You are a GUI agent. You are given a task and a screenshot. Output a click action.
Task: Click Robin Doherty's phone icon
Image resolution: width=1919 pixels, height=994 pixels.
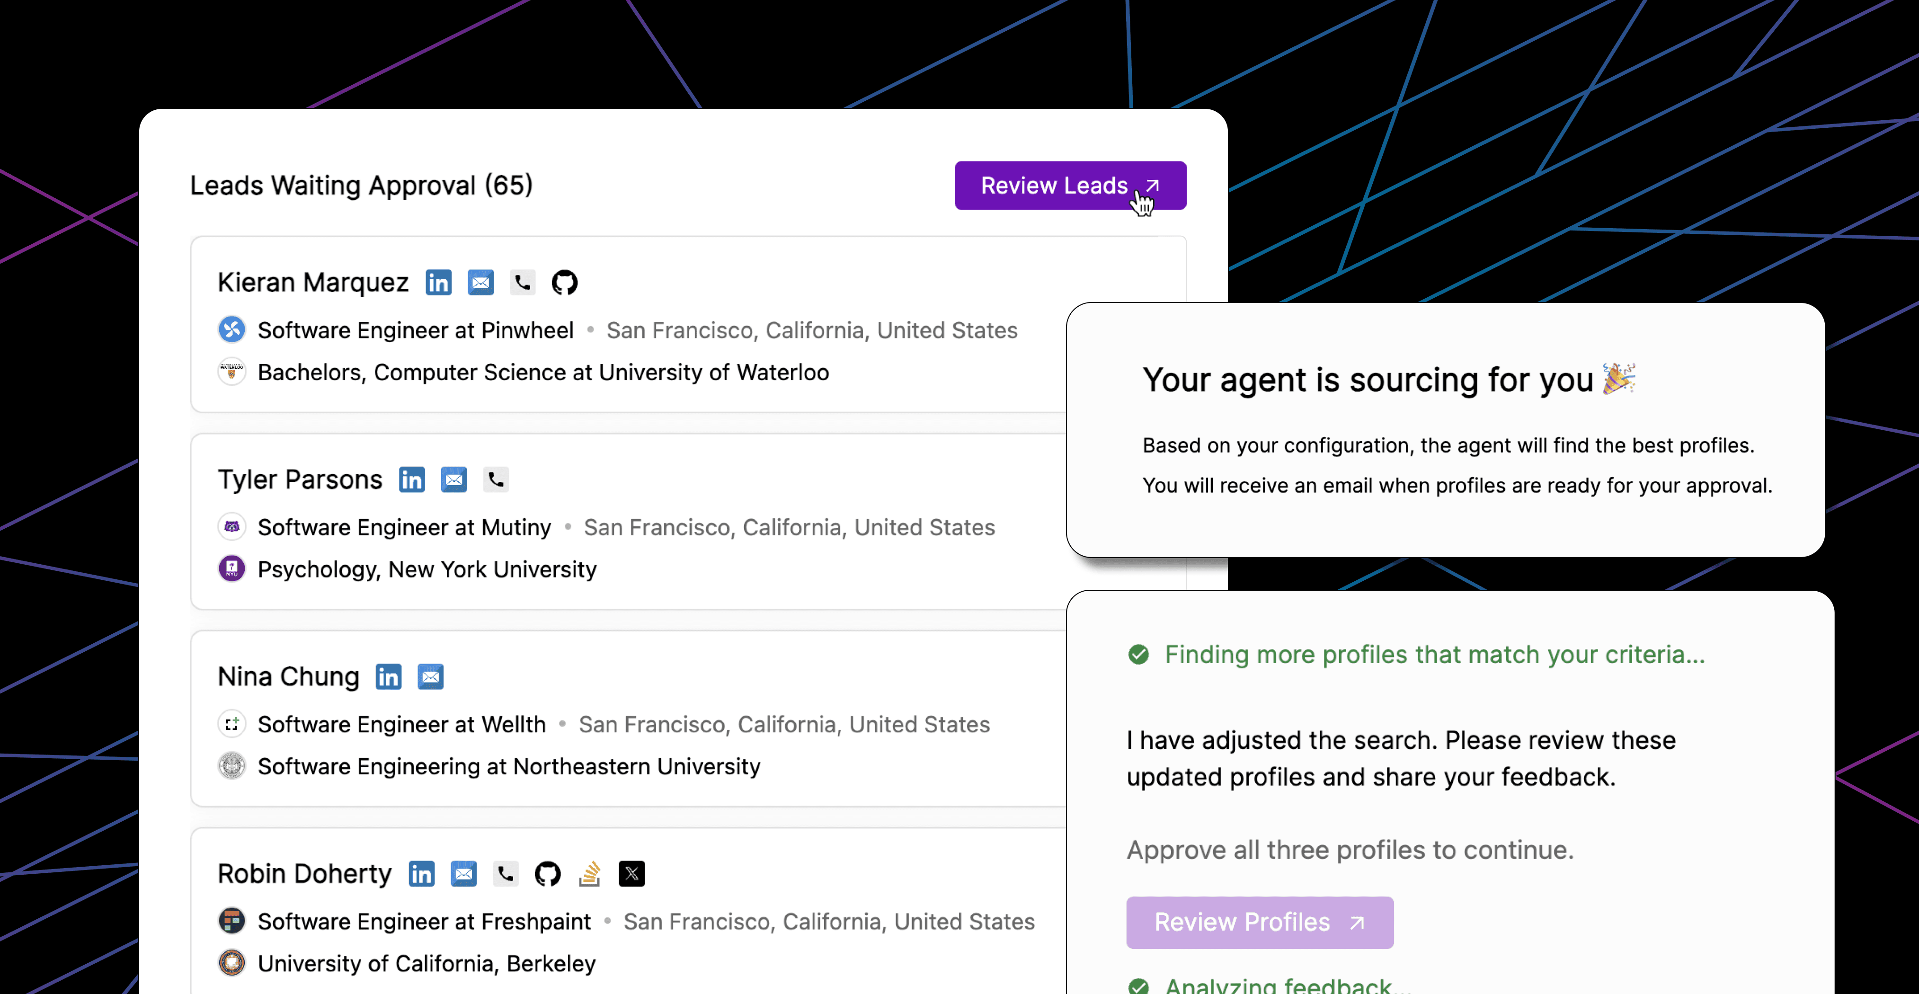click(505, 874)
